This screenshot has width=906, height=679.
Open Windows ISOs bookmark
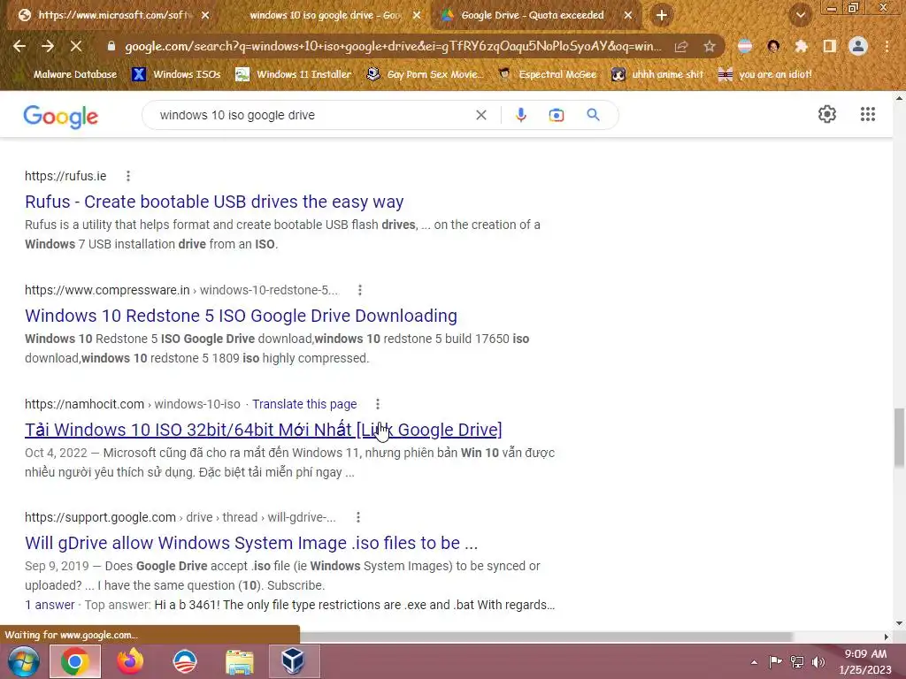[176, 74]
